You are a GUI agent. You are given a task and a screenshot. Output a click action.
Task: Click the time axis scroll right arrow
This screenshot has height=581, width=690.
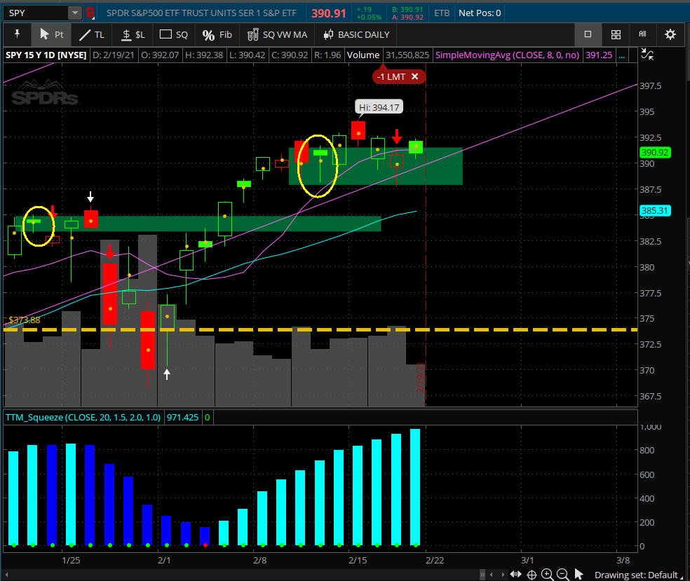click(503, 575)
